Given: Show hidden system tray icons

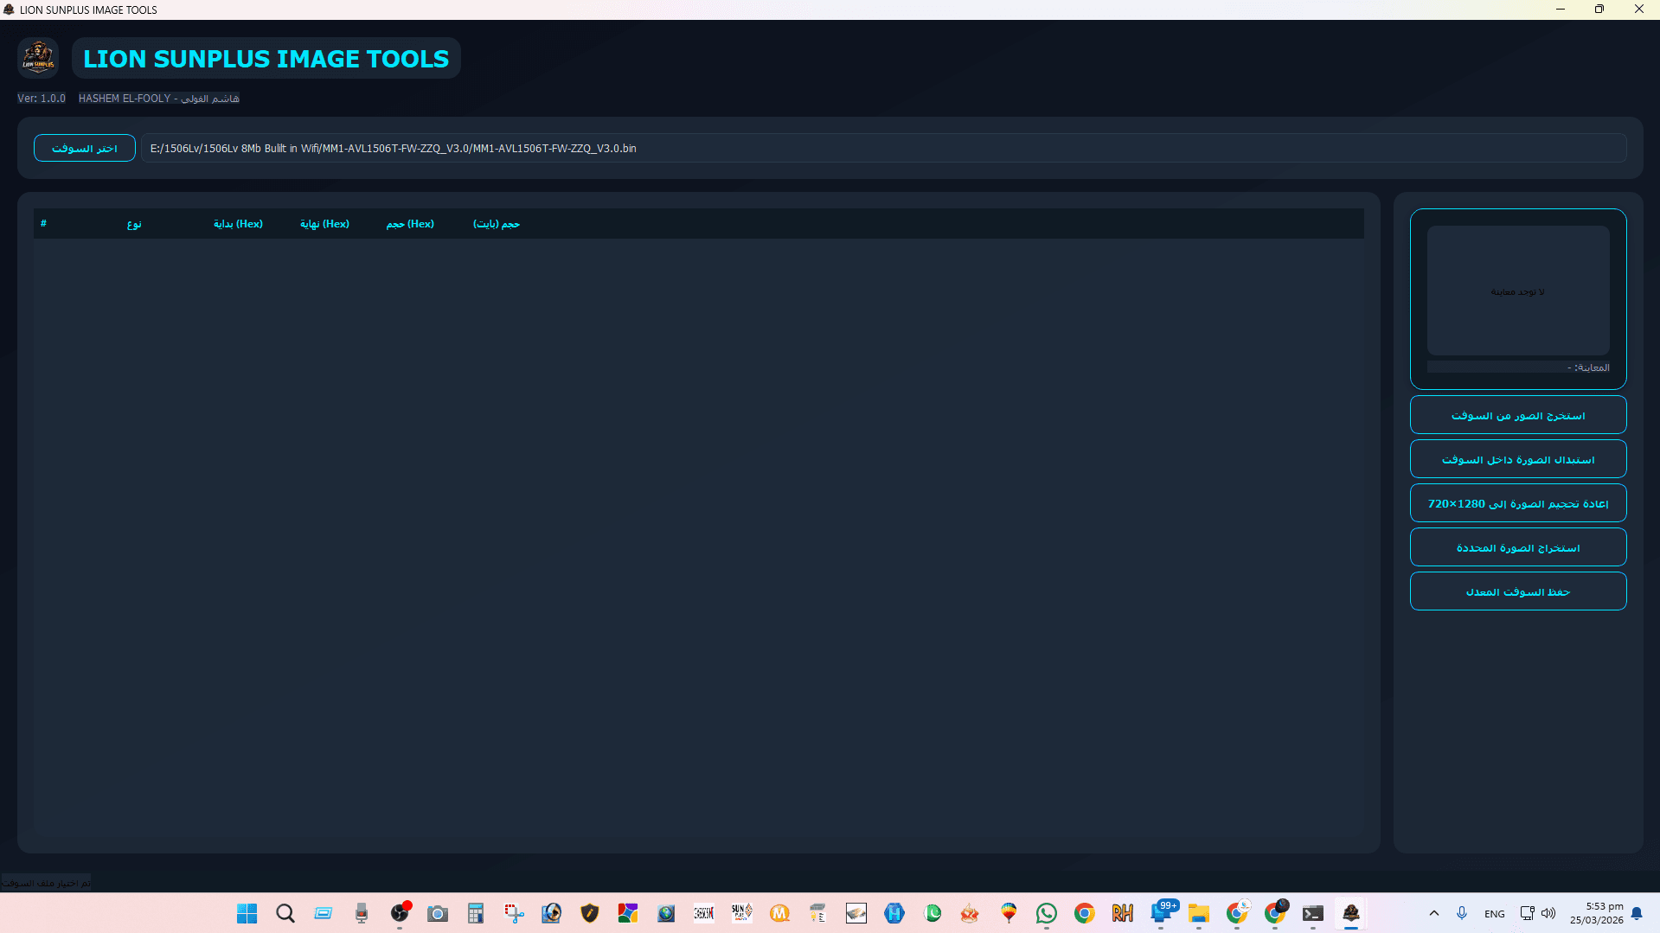Looking at the screenshot, I should (x=1433, y=913).
